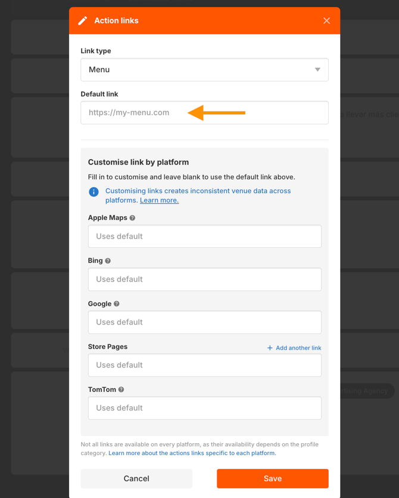
Task: Open the Link type dropdown arrow
Action: (317, 70)
